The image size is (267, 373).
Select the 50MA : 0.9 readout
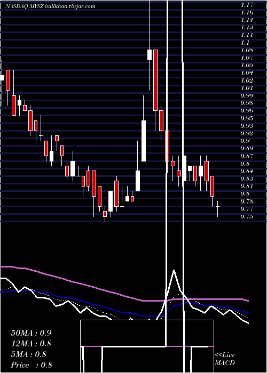tap(31, 333)
